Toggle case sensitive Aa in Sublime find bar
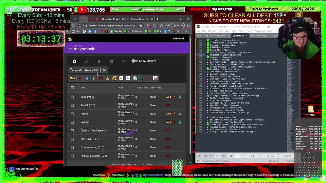 pos(205,156)
